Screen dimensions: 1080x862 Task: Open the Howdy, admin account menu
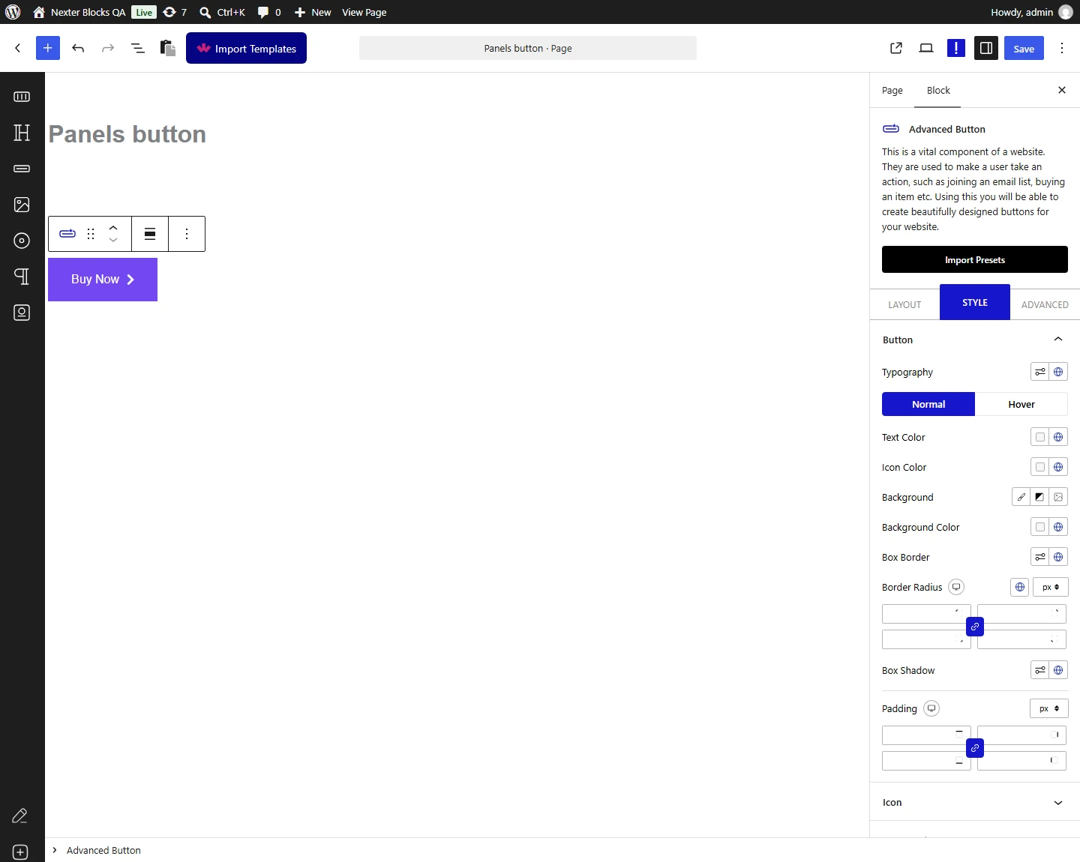[x=1031, y=12]
